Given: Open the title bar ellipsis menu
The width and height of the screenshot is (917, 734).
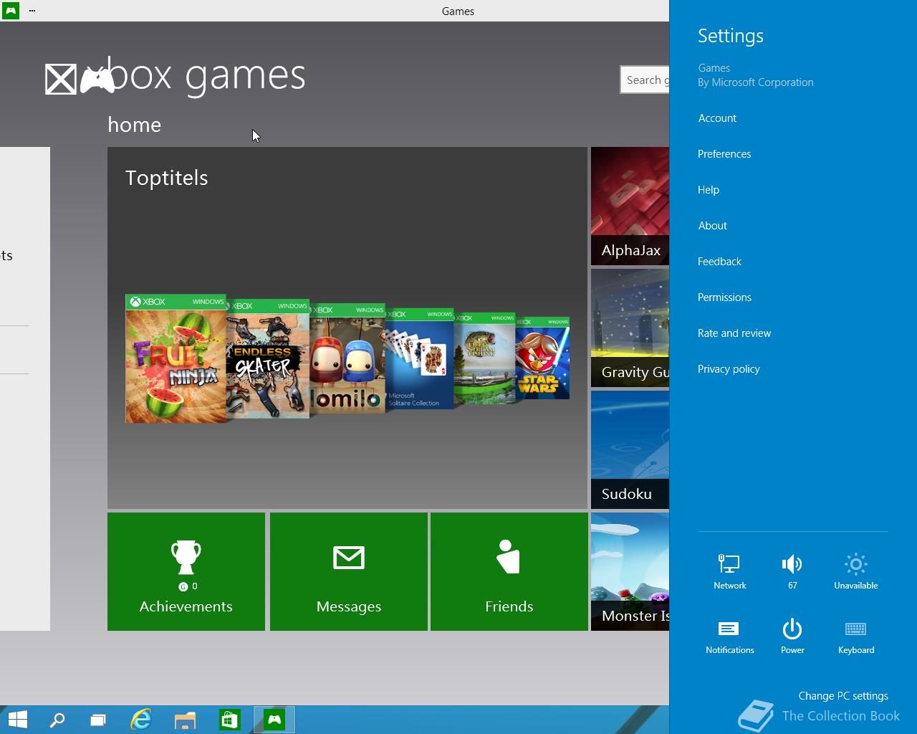Looking at the screenshot, I should [32, 11].
